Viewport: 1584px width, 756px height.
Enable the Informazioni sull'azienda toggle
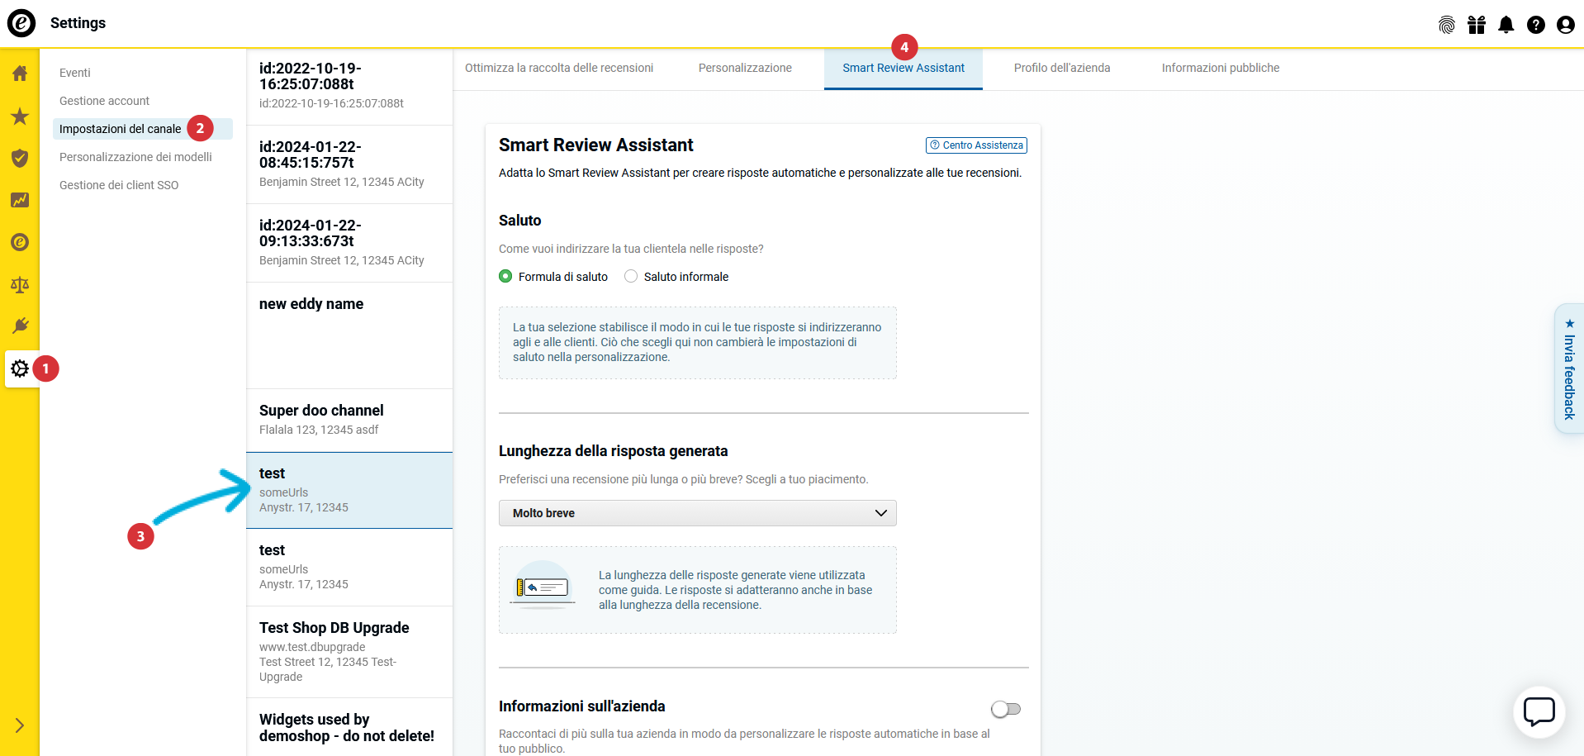(1005, 709)
